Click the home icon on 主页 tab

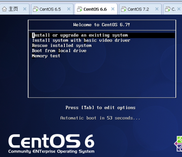tap(4, 9)
